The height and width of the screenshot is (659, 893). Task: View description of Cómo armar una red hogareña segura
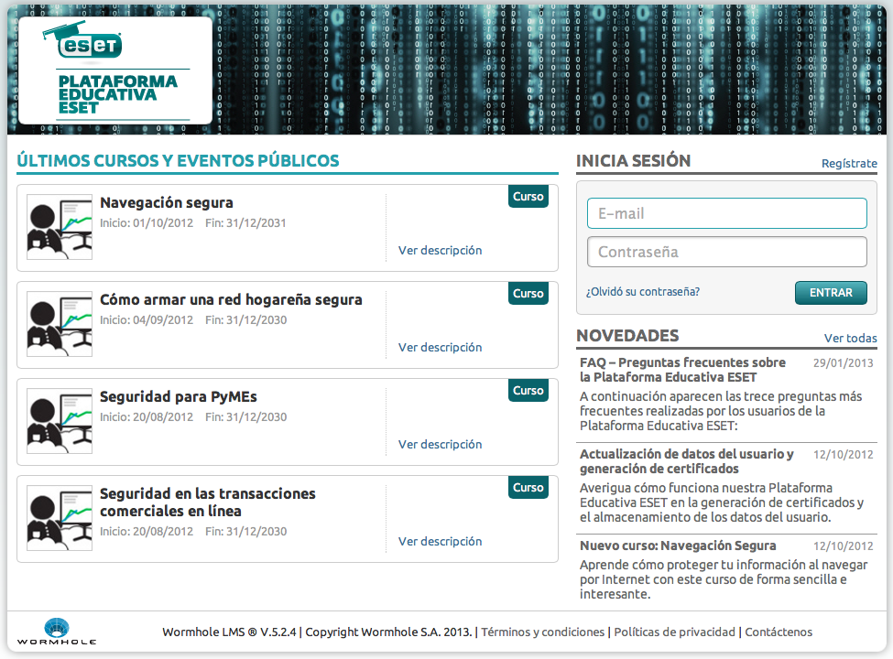coord(440,347)
